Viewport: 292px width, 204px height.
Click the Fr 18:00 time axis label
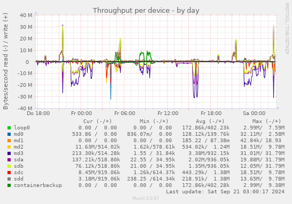point(211,113)
